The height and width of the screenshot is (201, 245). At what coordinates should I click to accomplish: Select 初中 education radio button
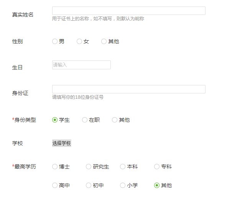pos(89,185)
